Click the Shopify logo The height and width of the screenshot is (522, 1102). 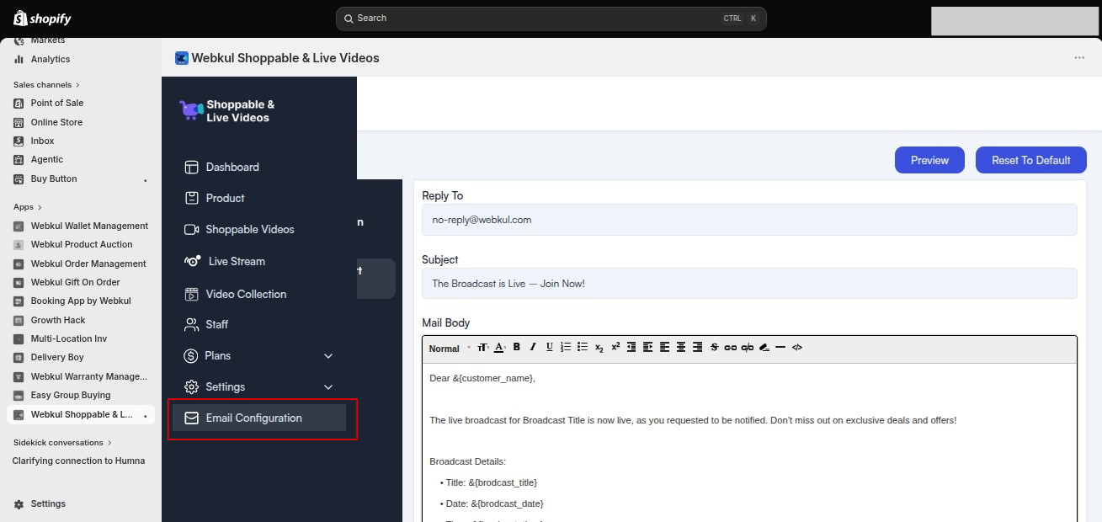pos(43,19)
